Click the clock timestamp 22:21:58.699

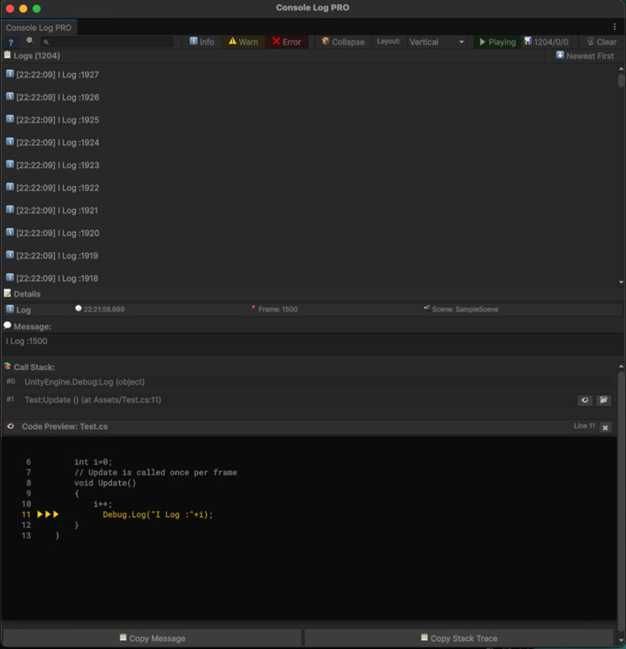[100, 309]
